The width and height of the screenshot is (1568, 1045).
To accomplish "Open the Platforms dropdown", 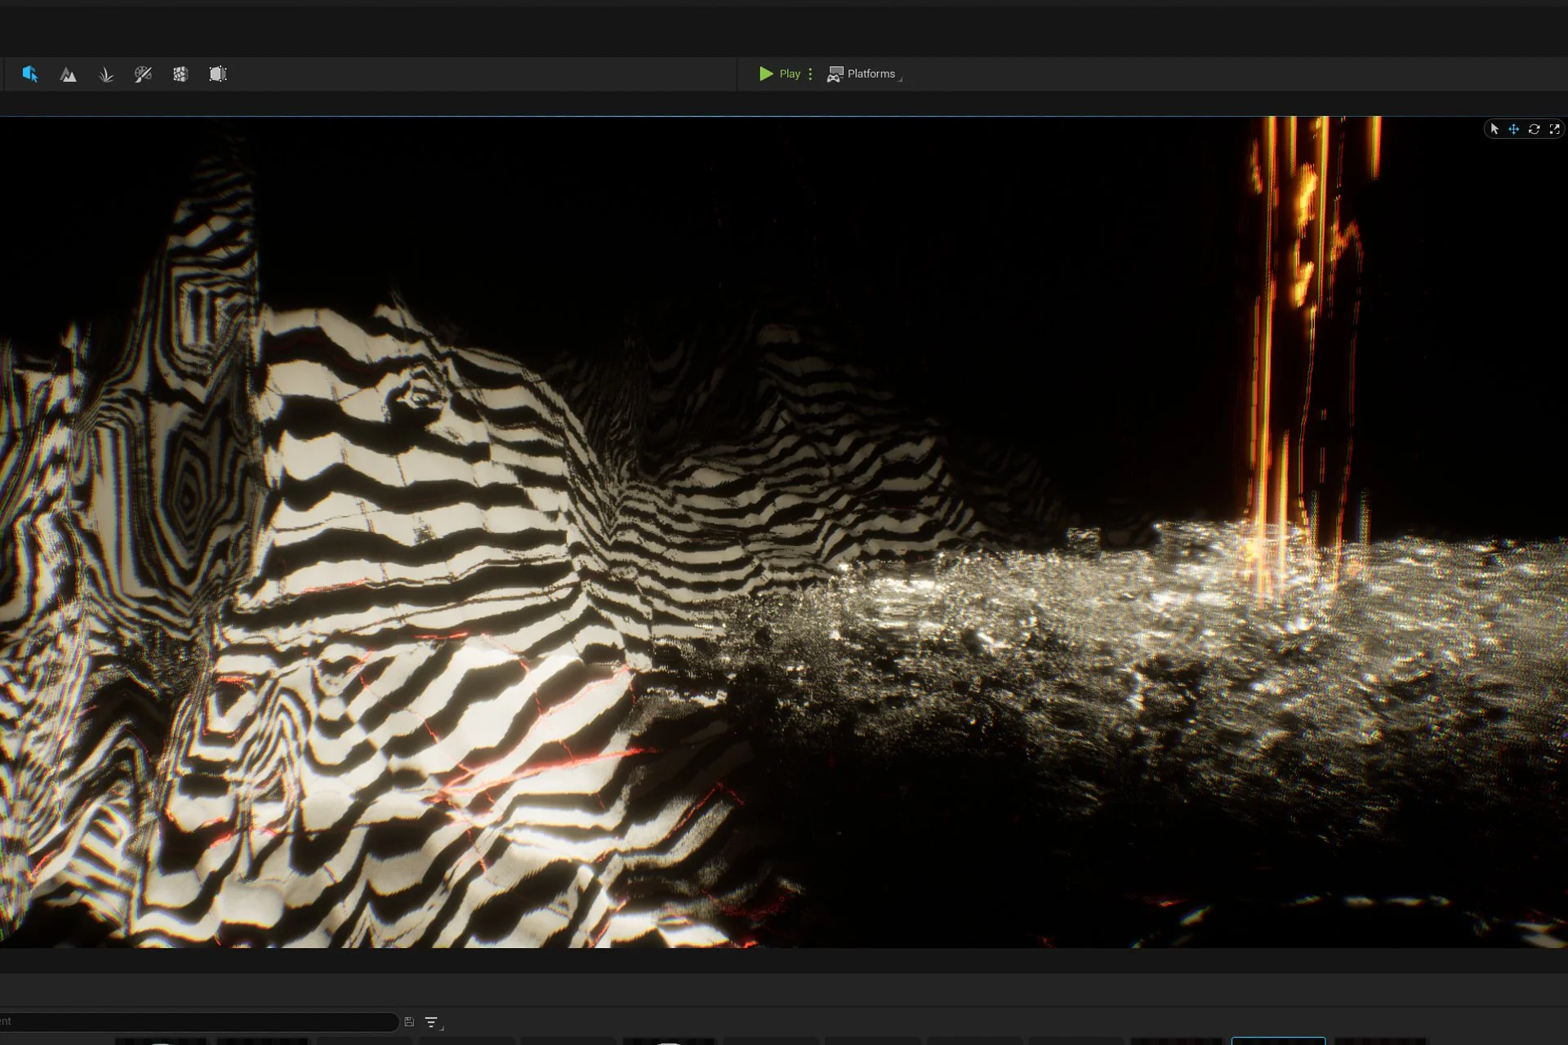I will [x=864, y=74].
